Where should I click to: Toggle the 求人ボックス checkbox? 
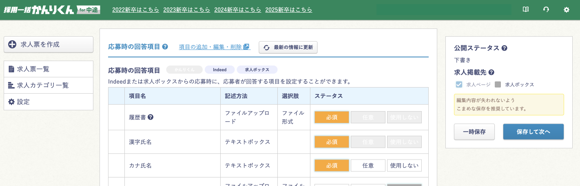pyautogui.click(x=498, y=85)
